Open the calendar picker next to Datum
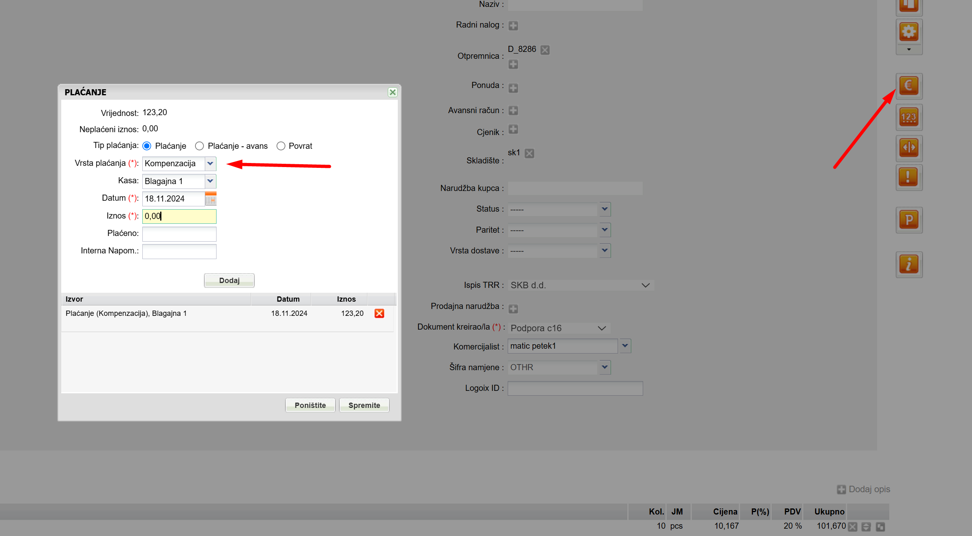 click(x=210, y=199)
